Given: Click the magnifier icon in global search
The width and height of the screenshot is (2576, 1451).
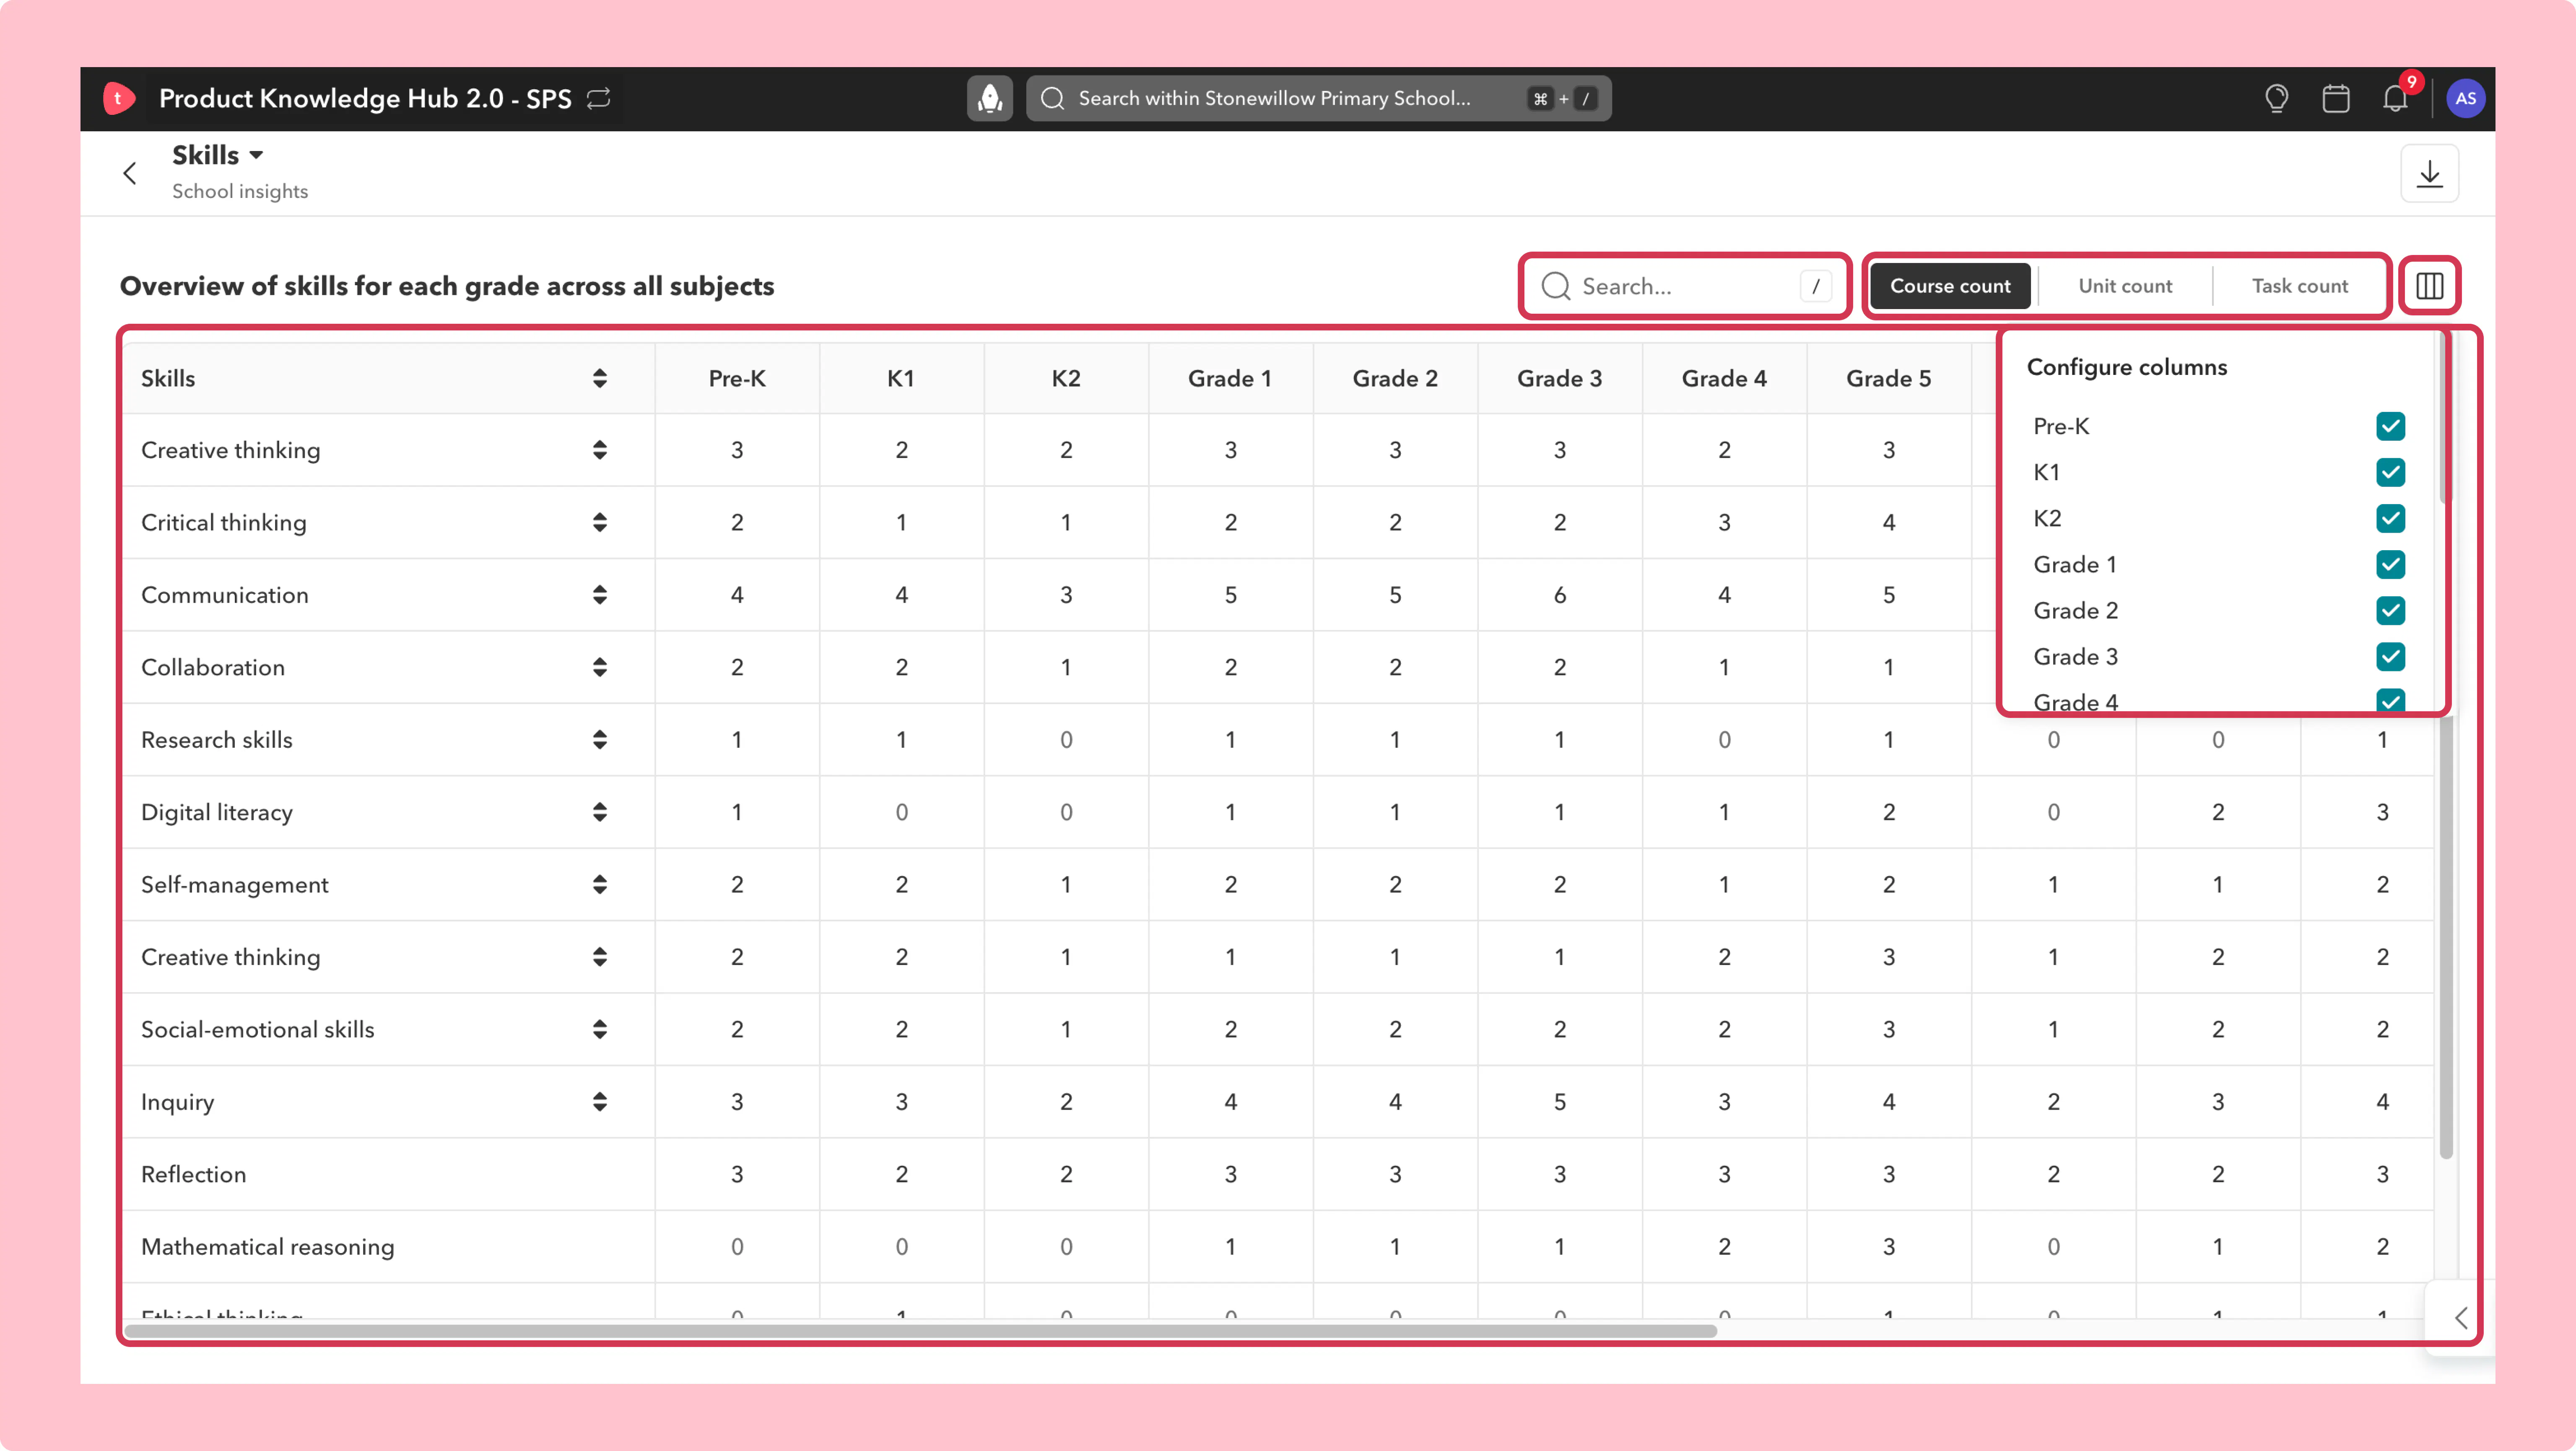Looking at the screenshot, I should pos(1053,98).
